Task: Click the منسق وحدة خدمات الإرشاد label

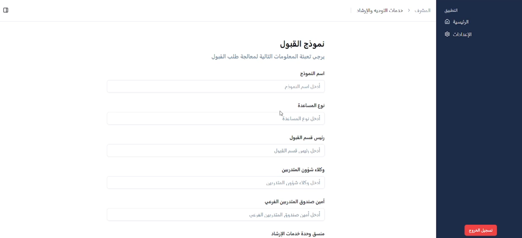Action: (x=298, y=234)
